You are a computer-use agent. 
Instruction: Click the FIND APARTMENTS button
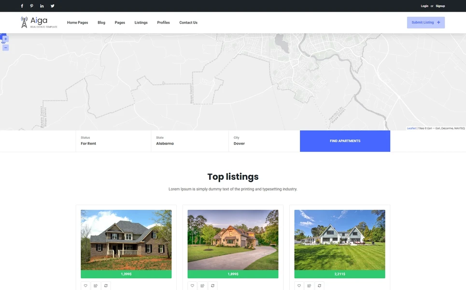345,141
